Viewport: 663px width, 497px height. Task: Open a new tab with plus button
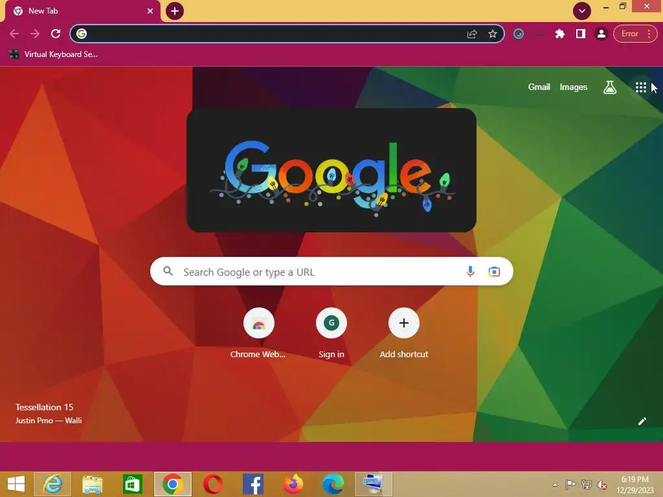click(x=175, y=11)
